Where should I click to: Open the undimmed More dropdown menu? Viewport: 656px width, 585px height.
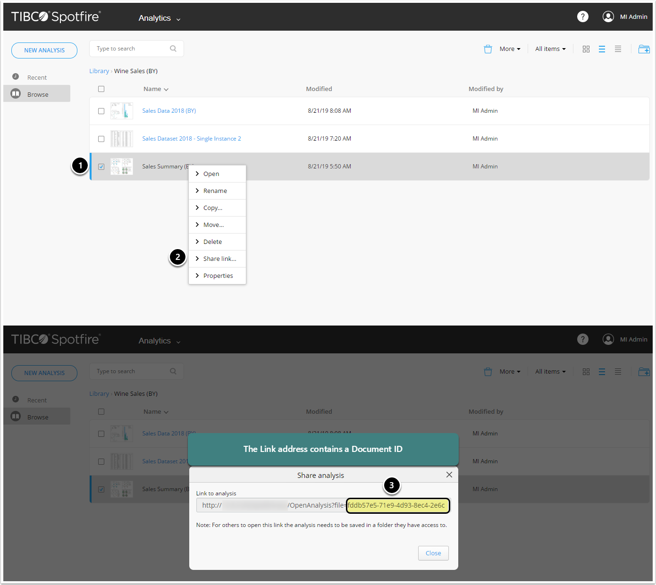(x=510, y=49)
